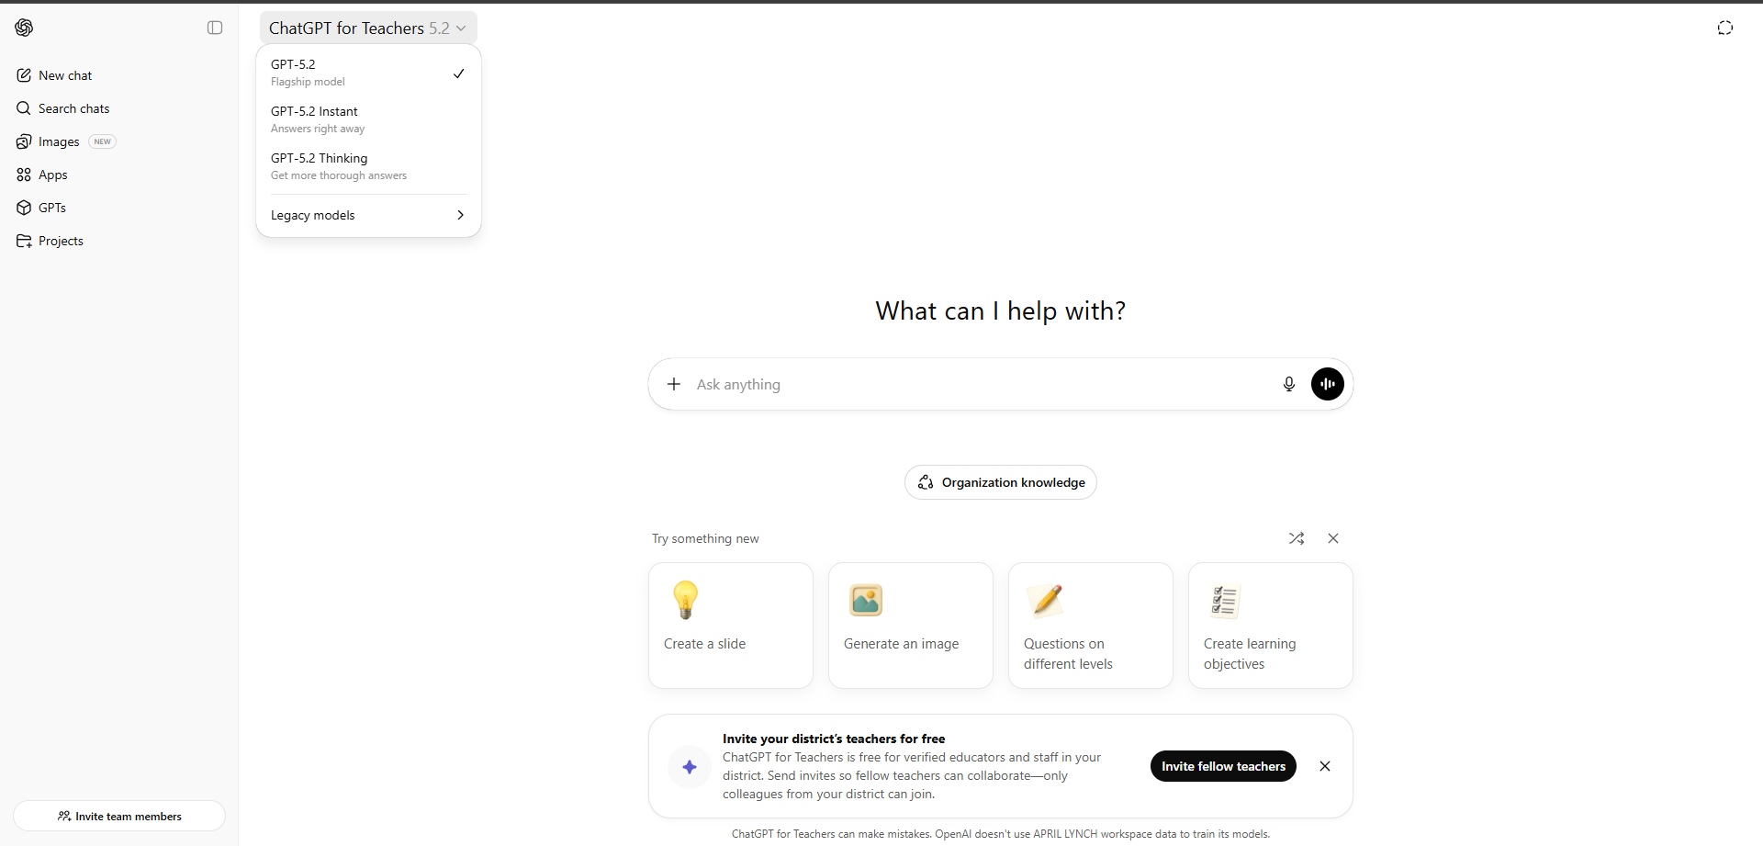Start voice mode with the waveform button
1763x846 pixels.
point(1327,384)
